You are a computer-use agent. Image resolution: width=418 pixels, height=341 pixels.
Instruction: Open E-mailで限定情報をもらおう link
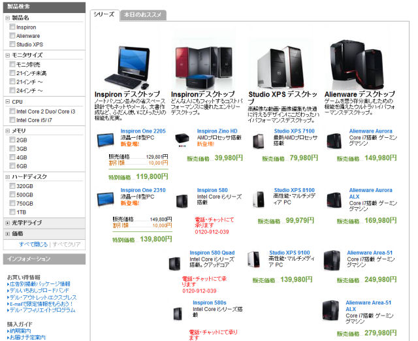tap(41, 304)
